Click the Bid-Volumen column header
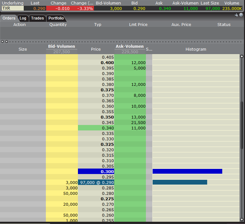The width and height of the screenshot is (245, 224). (62, 46)
